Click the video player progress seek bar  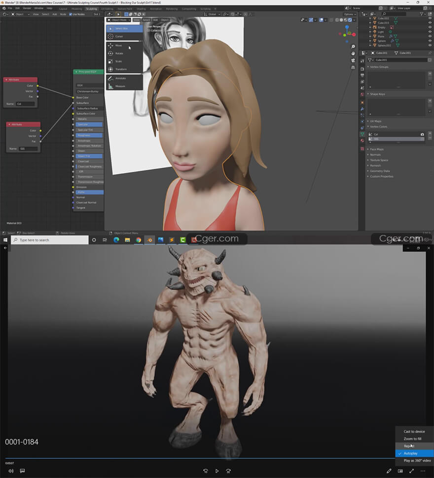[200, 458]
